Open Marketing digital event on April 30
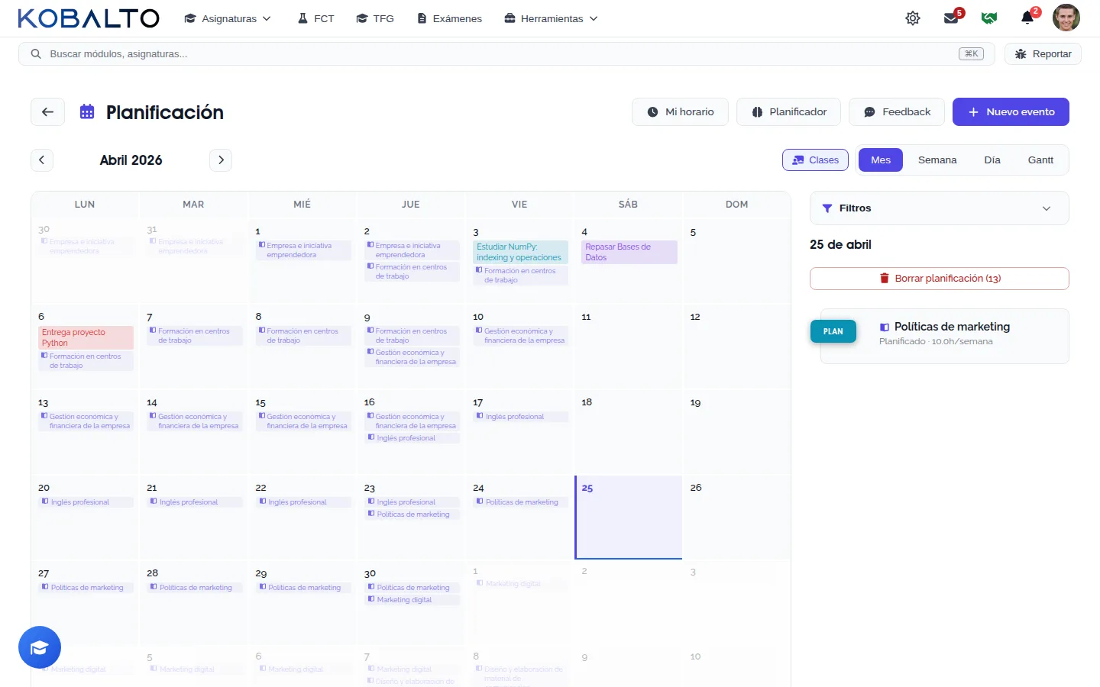Viewport: 1100px width, 687px height. (412, 600)
